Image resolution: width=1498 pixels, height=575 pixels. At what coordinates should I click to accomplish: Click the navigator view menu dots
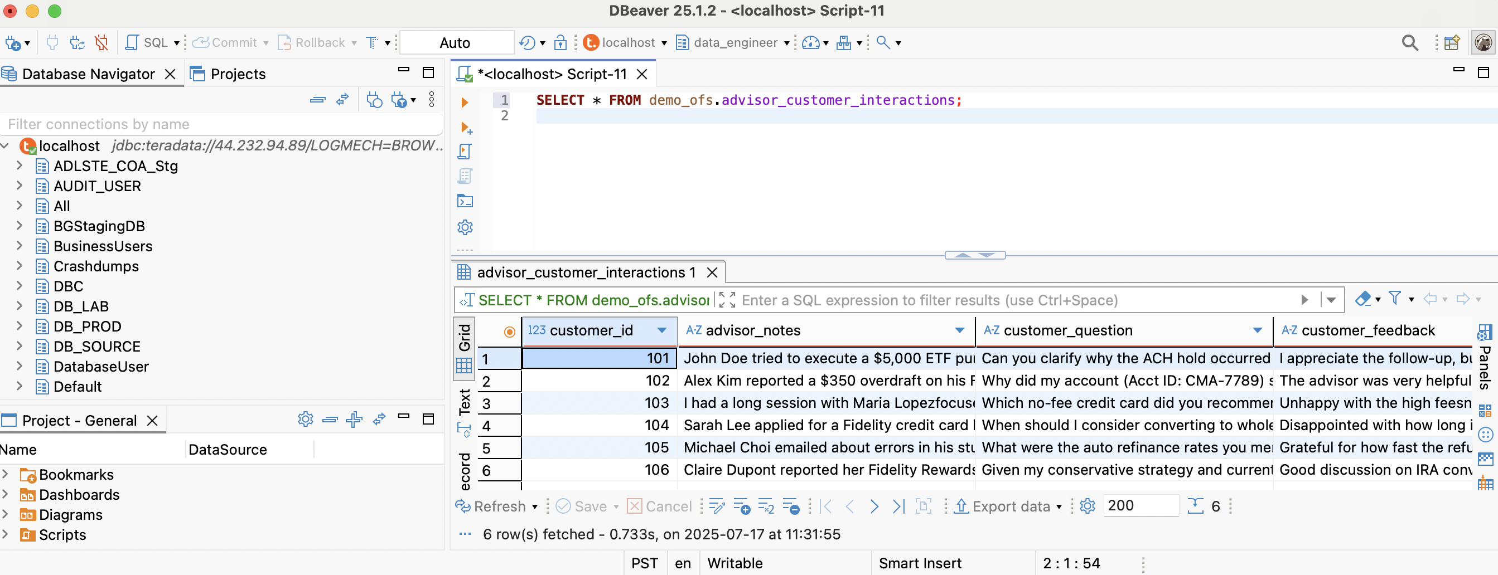point(432,100)
